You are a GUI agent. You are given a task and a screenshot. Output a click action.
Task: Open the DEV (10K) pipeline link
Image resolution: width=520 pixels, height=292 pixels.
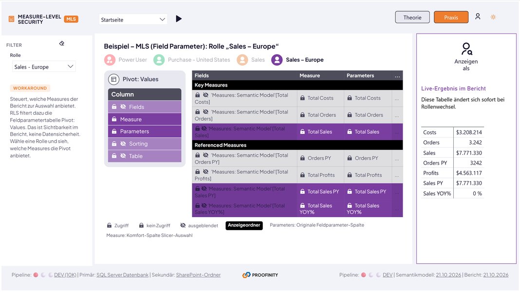[65, 275]
